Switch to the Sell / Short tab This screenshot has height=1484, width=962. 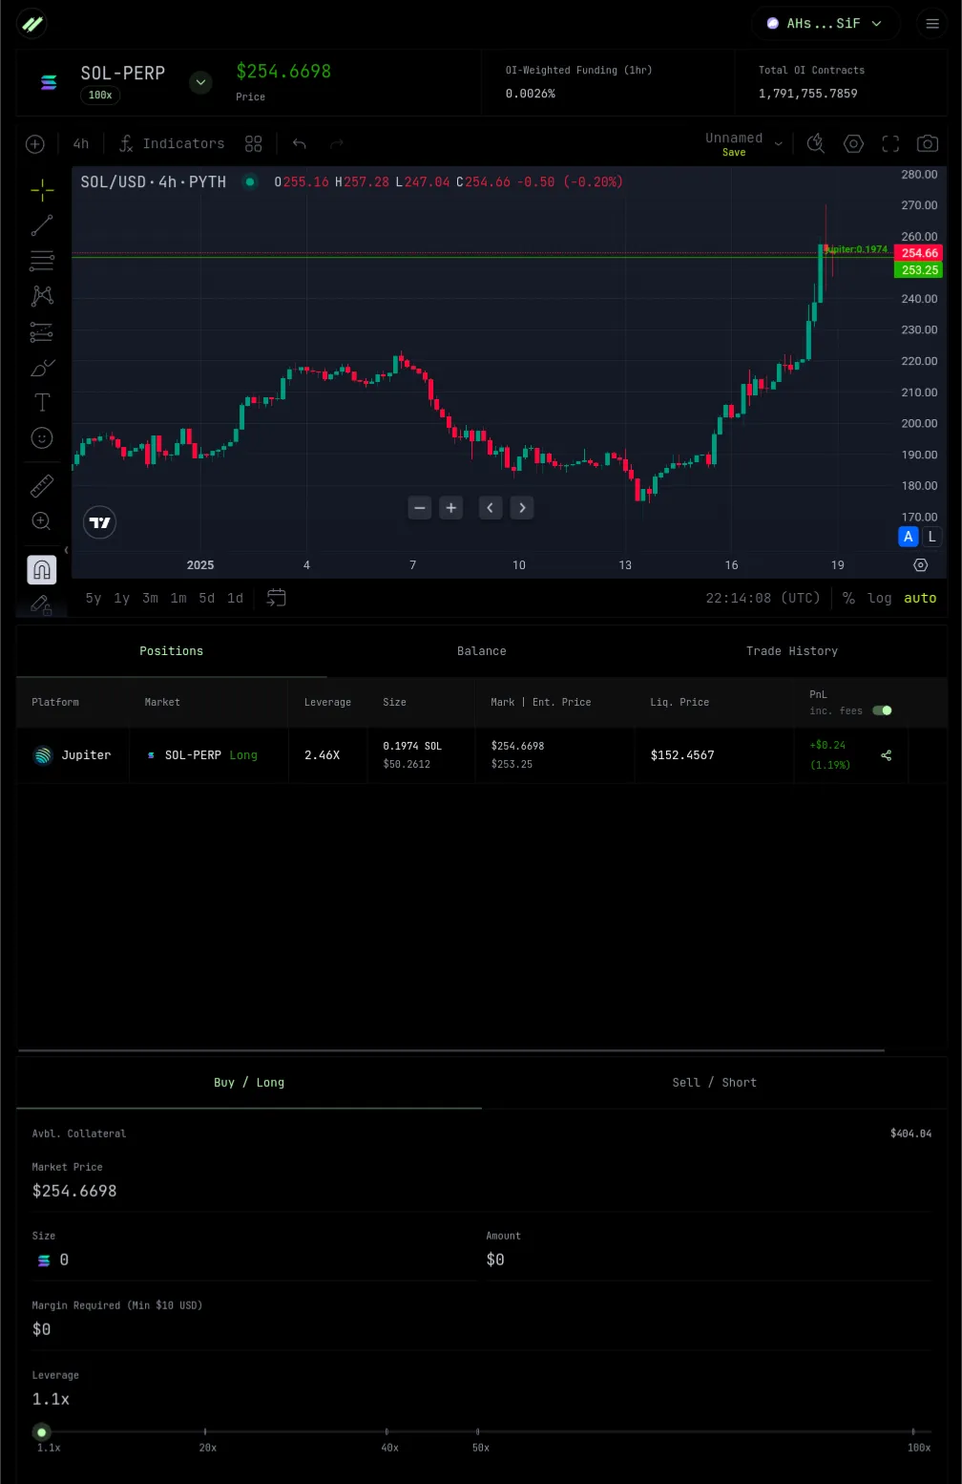(714, 1082)
